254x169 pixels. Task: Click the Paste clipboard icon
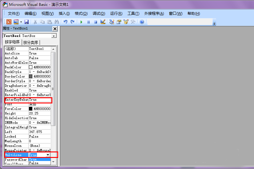coord(49,22)
